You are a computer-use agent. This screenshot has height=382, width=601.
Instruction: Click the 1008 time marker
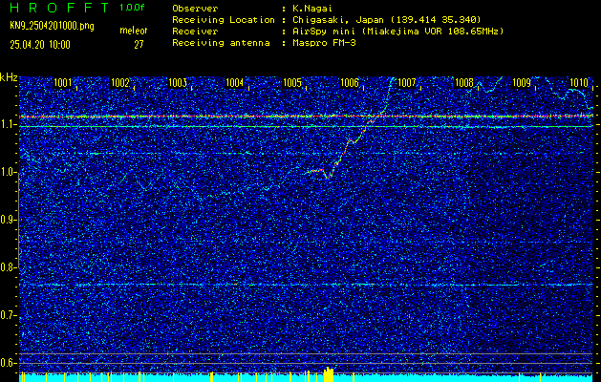[x=464, y=82]
